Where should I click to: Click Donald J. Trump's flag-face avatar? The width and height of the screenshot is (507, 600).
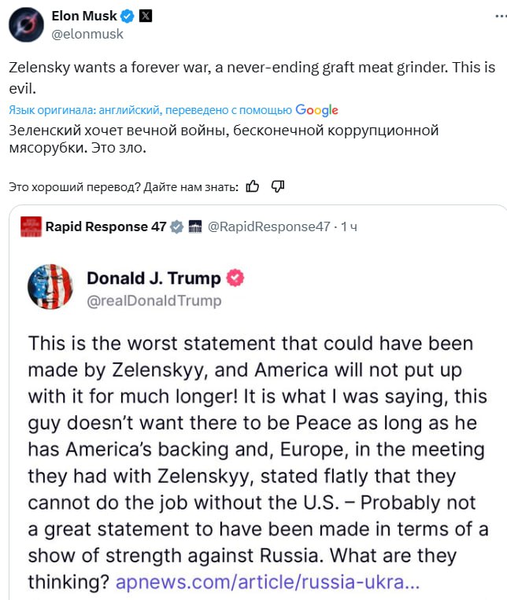coord(50,287)
